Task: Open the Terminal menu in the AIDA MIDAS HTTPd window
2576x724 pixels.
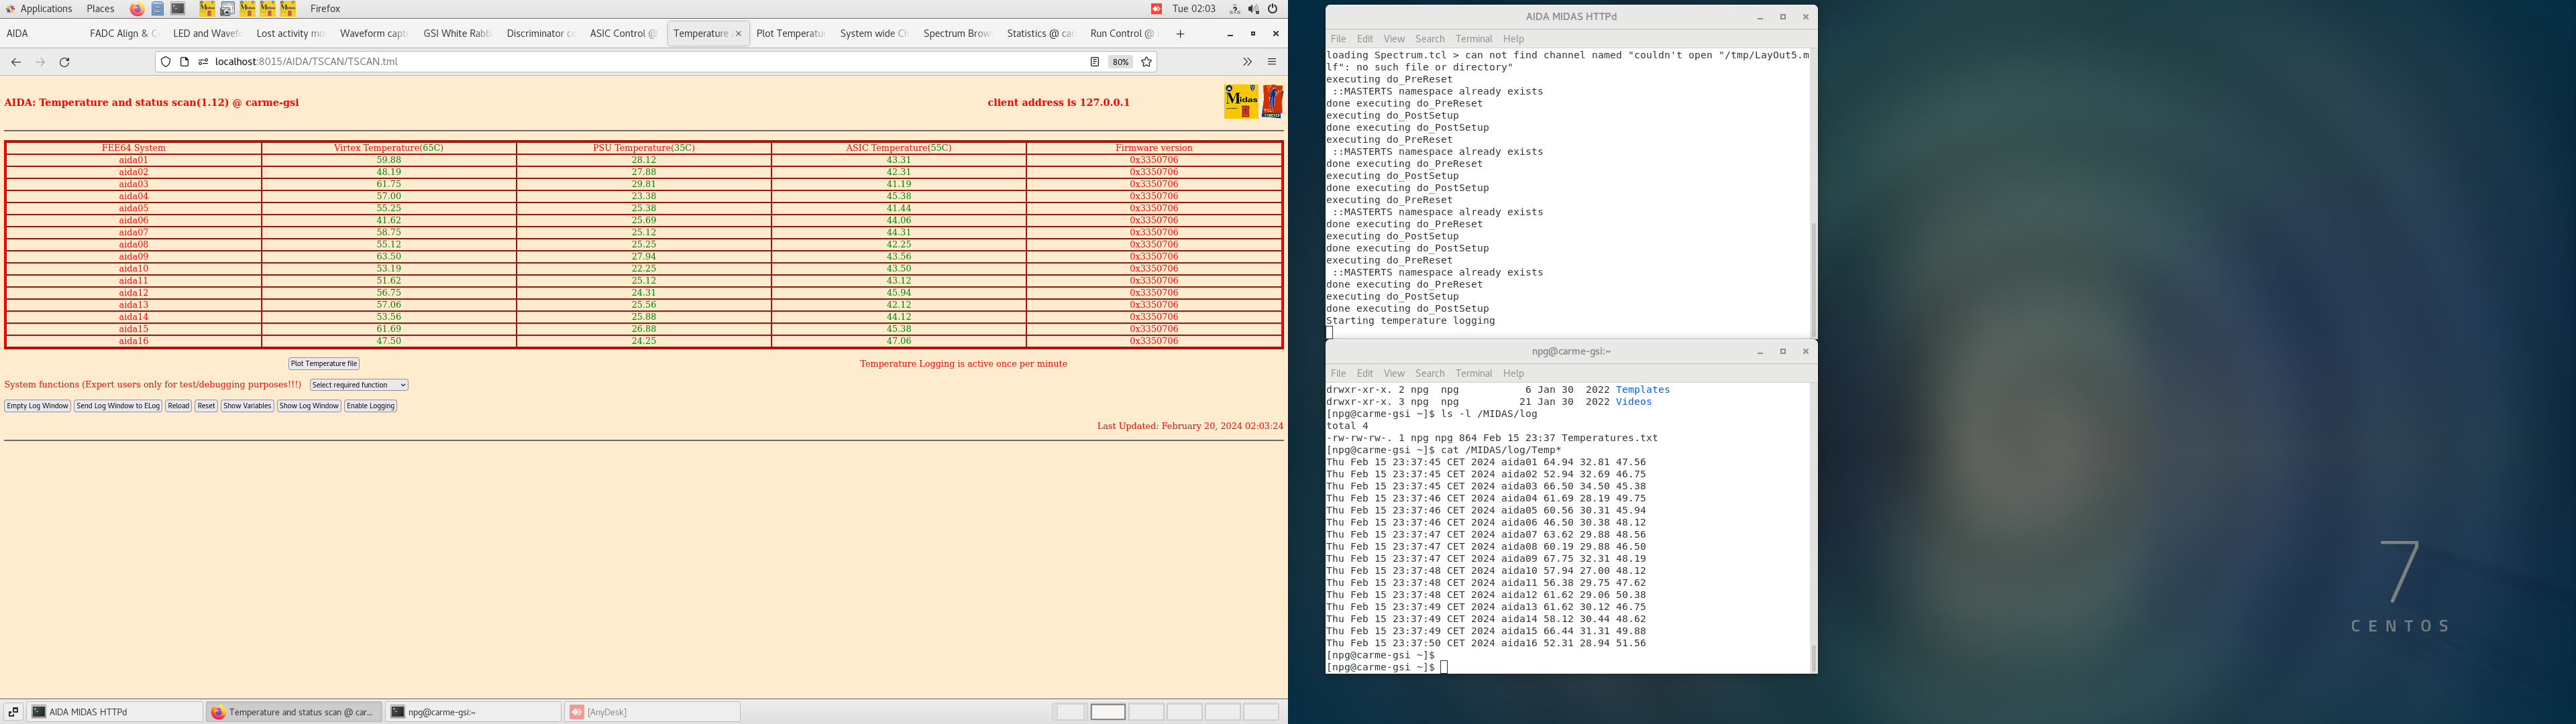Action: (x=1473, y=39)
